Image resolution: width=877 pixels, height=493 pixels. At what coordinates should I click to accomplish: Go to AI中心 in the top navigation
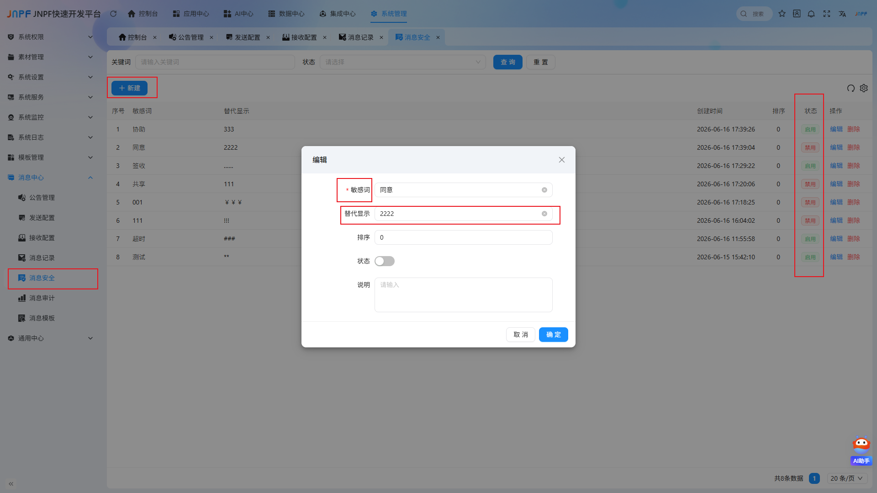click(x=238, y=14)
